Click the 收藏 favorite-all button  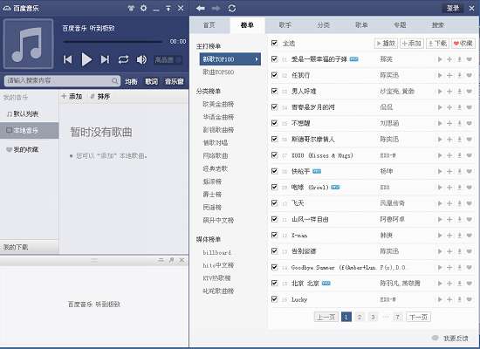[x=463, y=44]
